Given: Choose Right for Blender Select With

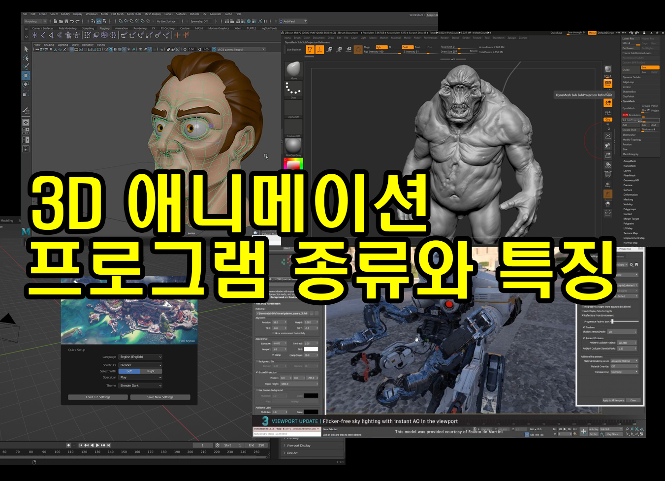Looking at the screenshot, I should [x=151, y=371].
